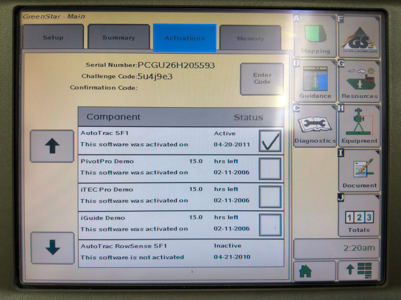Select the Activations tab
The height and width of the screenshot is (300, 401).
pyautogui.click(x=185, y=38)
